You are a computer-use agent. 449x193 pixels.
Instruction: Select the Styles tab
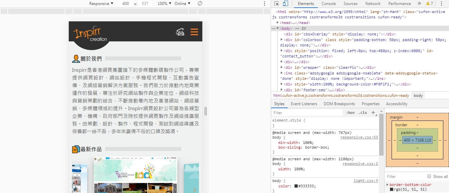coord(279,104)
